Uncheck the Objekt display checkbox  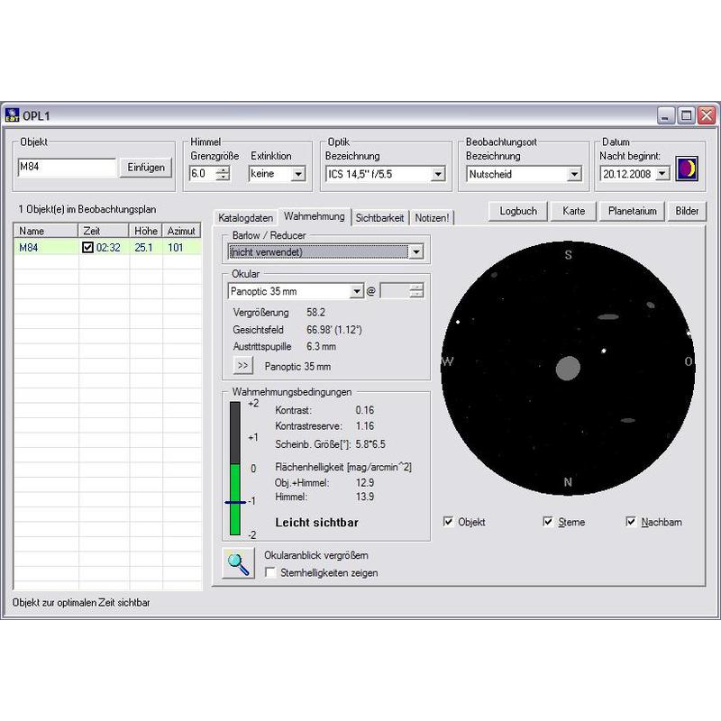coord(449,522)
